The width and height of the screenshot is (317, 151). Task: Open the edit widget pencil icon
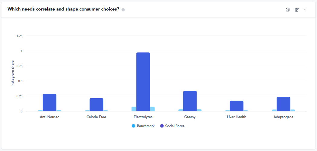(x=297, y=10)
